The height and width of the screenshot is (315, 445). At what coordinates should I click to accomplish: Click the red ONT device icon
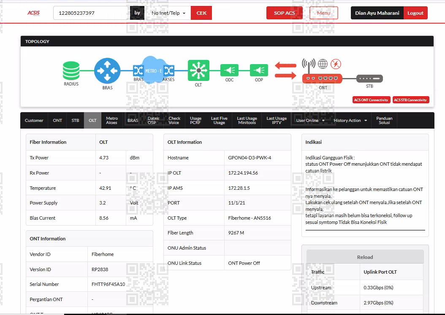(323, 78)
